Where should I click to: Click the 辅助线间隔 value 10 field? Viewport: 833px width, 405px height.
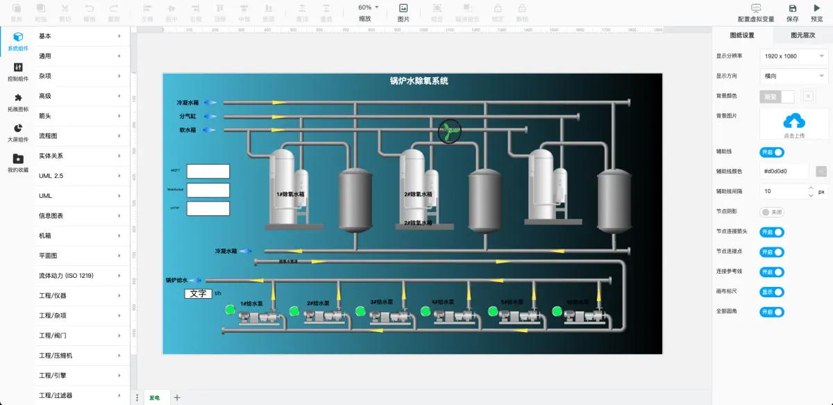click(x=783, y=191)
